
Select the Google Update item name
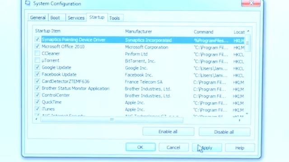tap(56, 67)
